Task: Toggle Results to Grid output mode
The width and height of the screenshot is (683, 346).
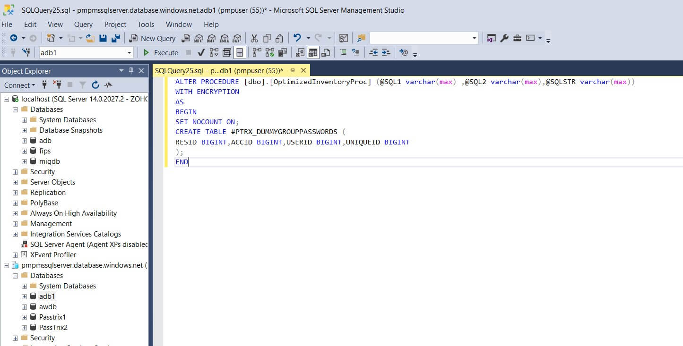Action: (312, 52)
